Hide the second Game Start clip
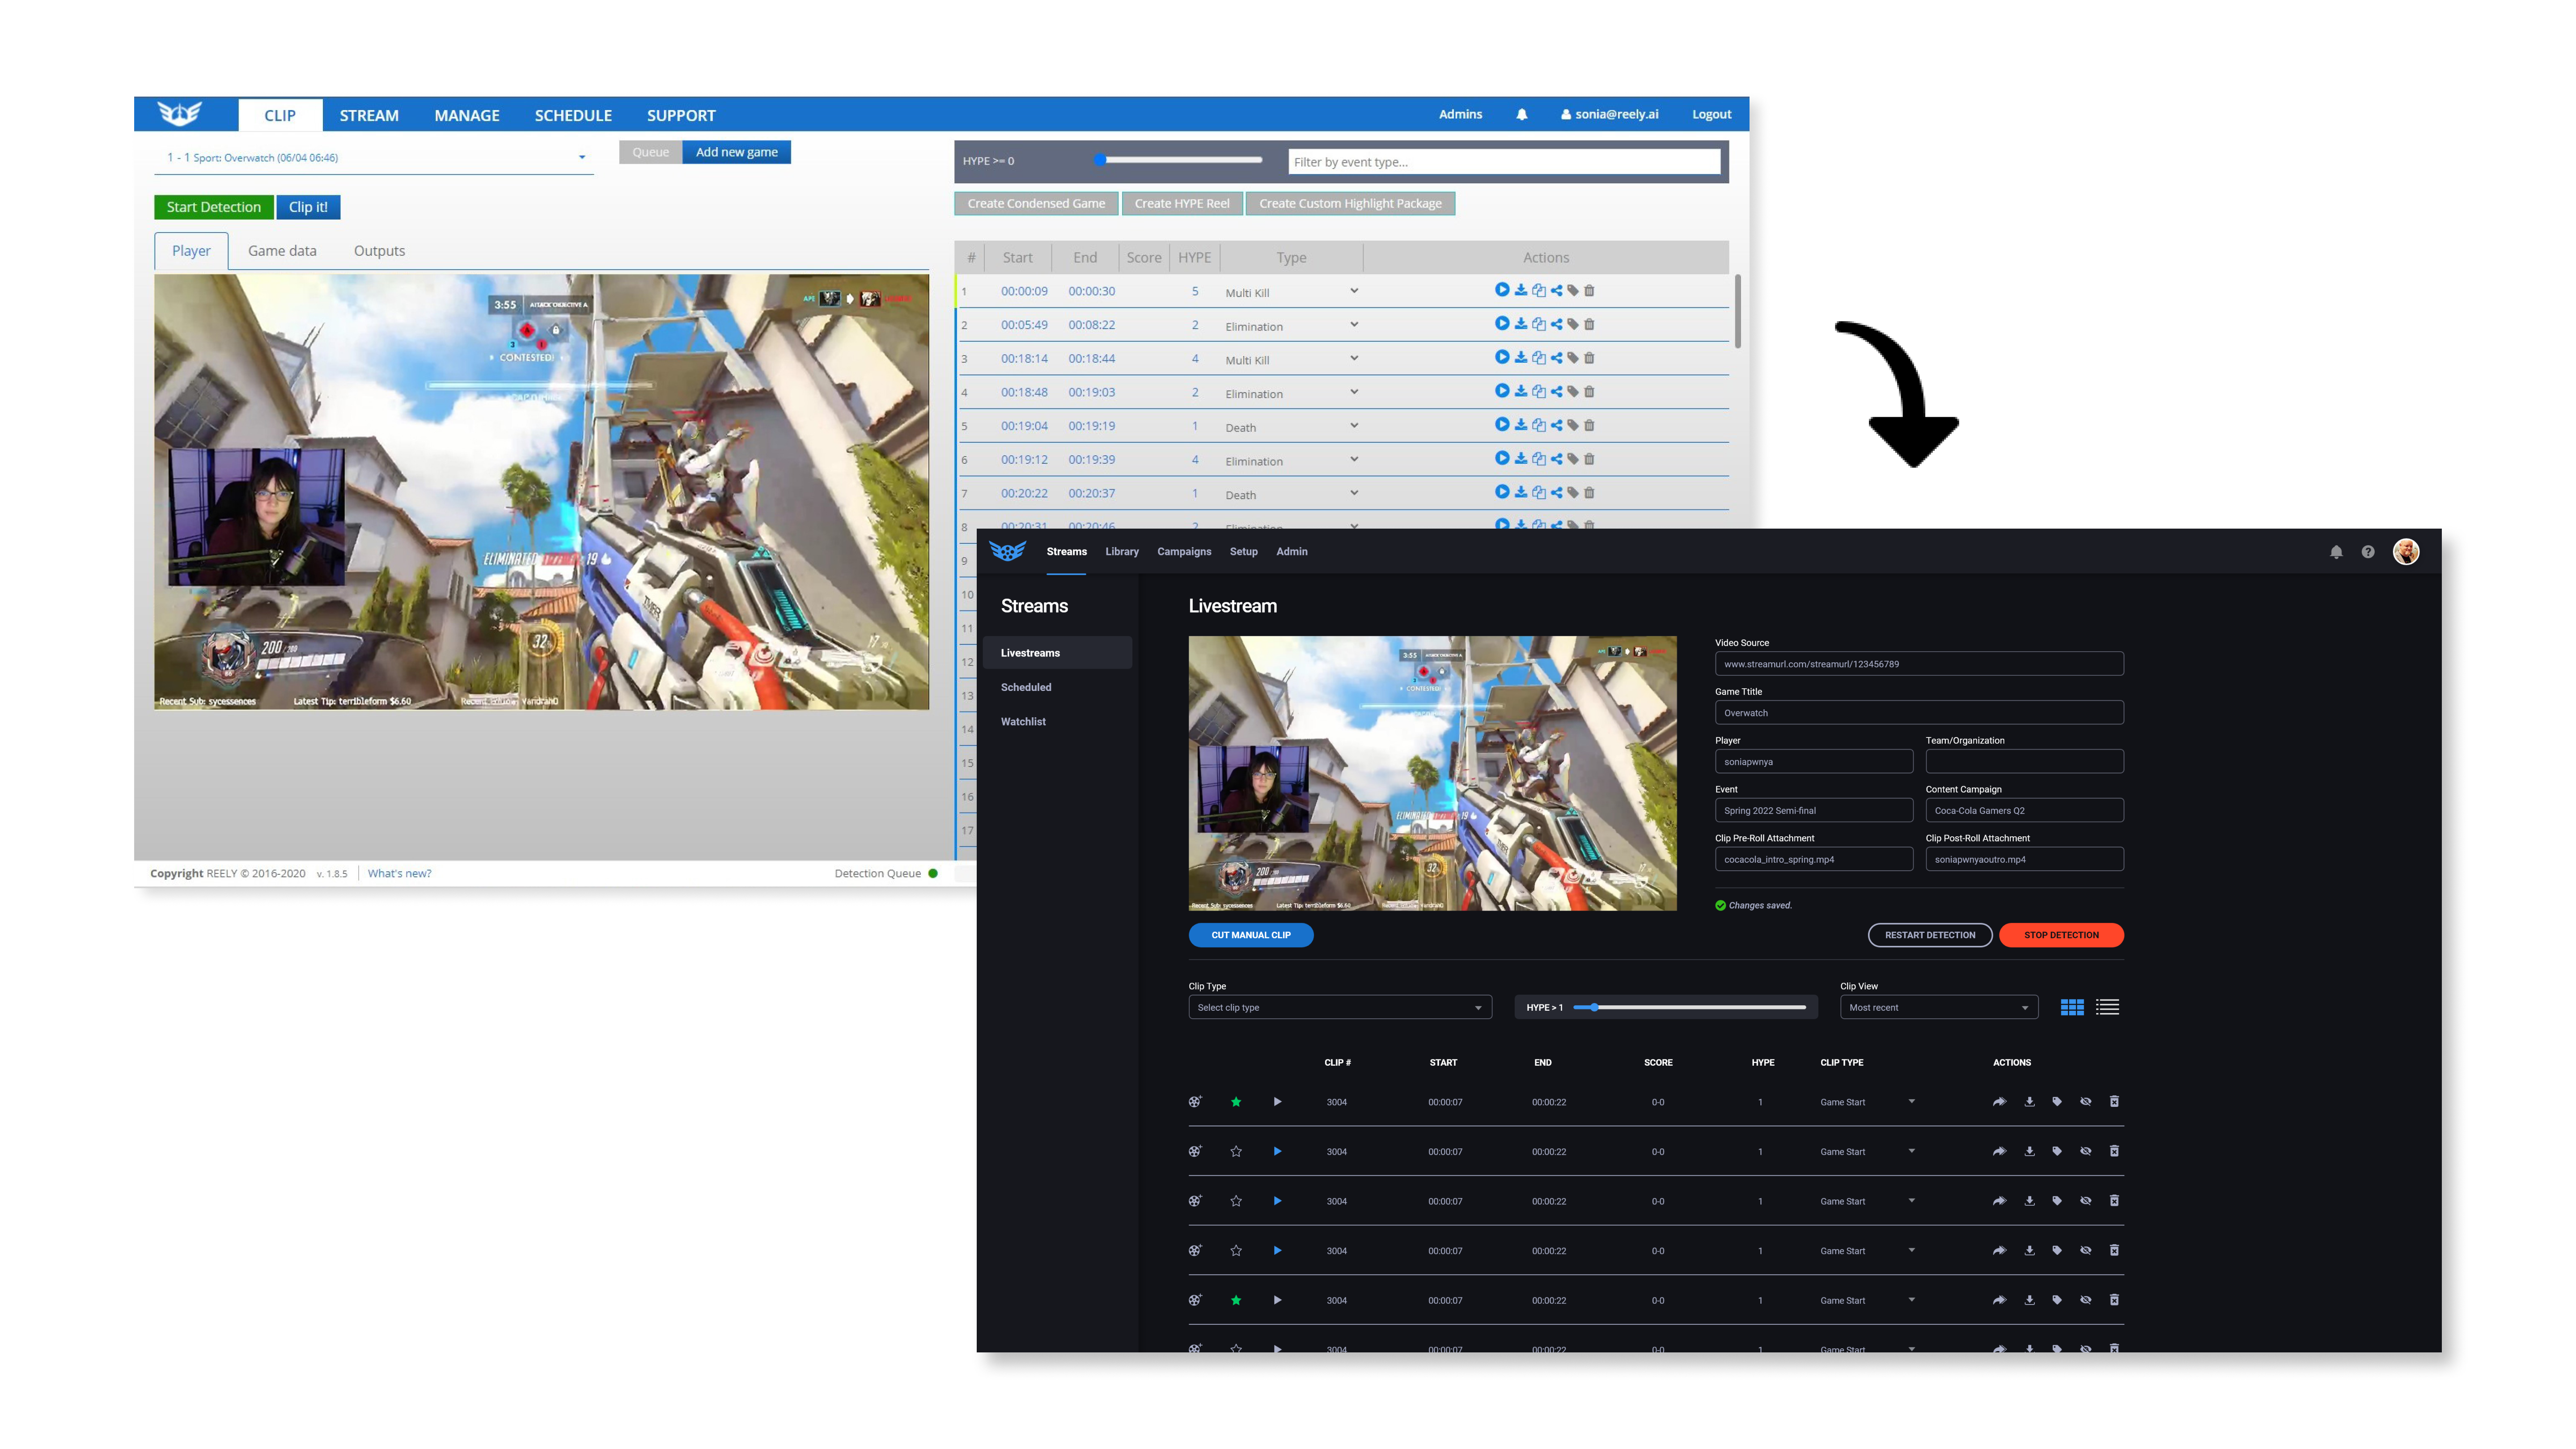This screenshot has width=2576, height=1449. pos(2086,1151)
